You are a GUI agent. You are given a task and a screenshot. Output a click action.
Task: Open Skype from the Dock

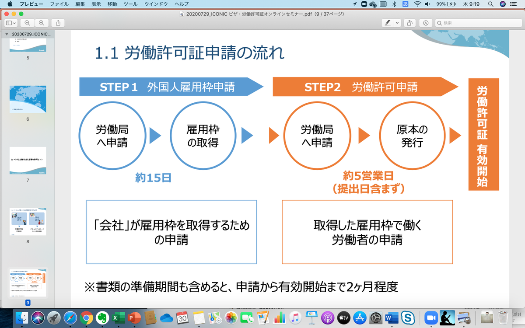coord(408,318)
